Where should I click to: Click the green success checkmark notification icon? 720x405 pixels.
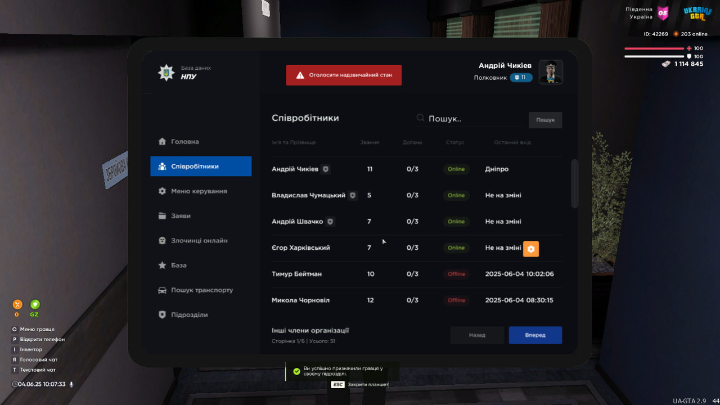296,371
